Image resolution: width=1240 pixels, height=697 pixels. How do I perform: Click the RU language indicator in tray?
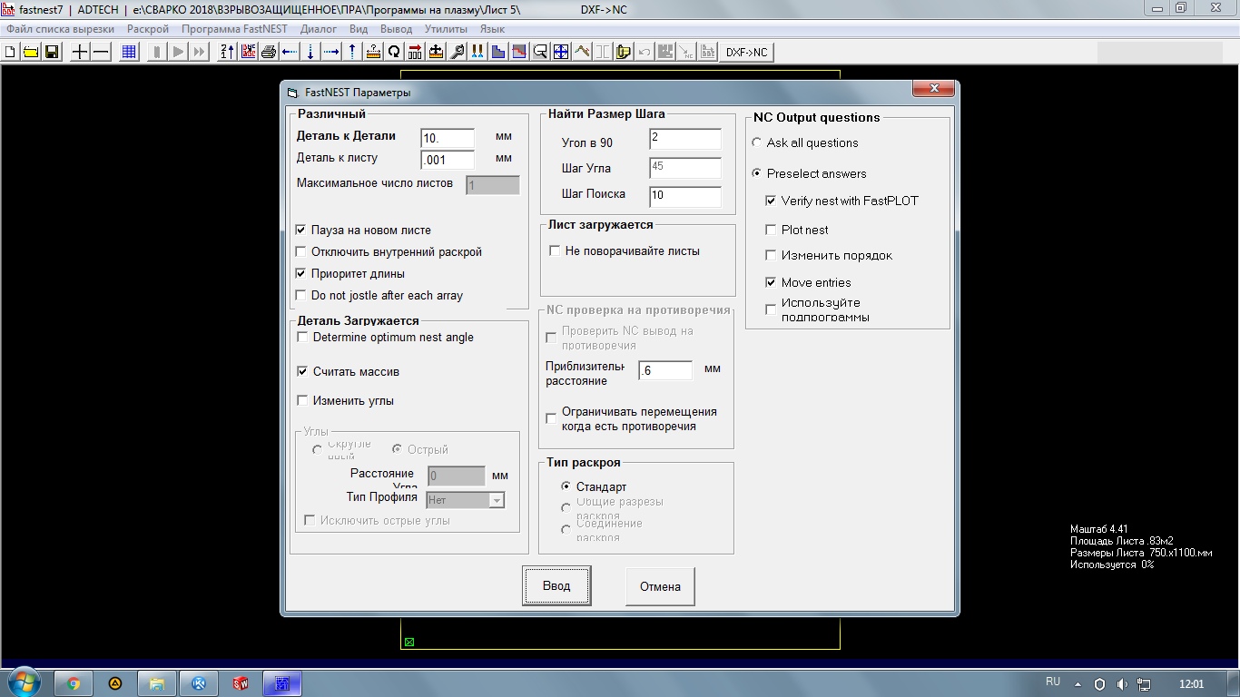[1053, 682]
